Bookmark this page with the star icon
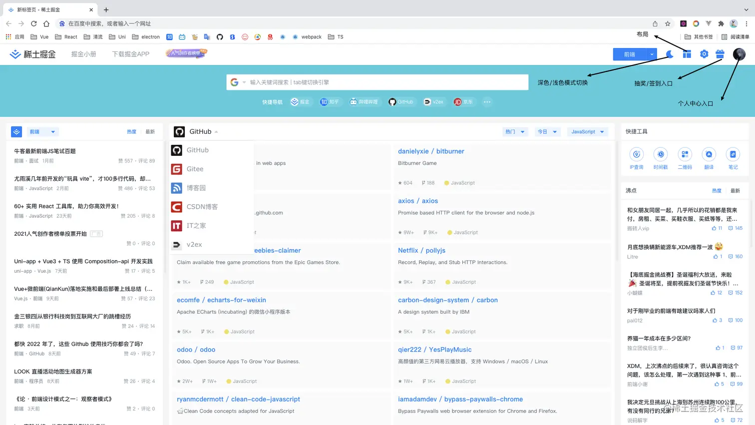Screen dimensions: 755x425 click(668, 23)
